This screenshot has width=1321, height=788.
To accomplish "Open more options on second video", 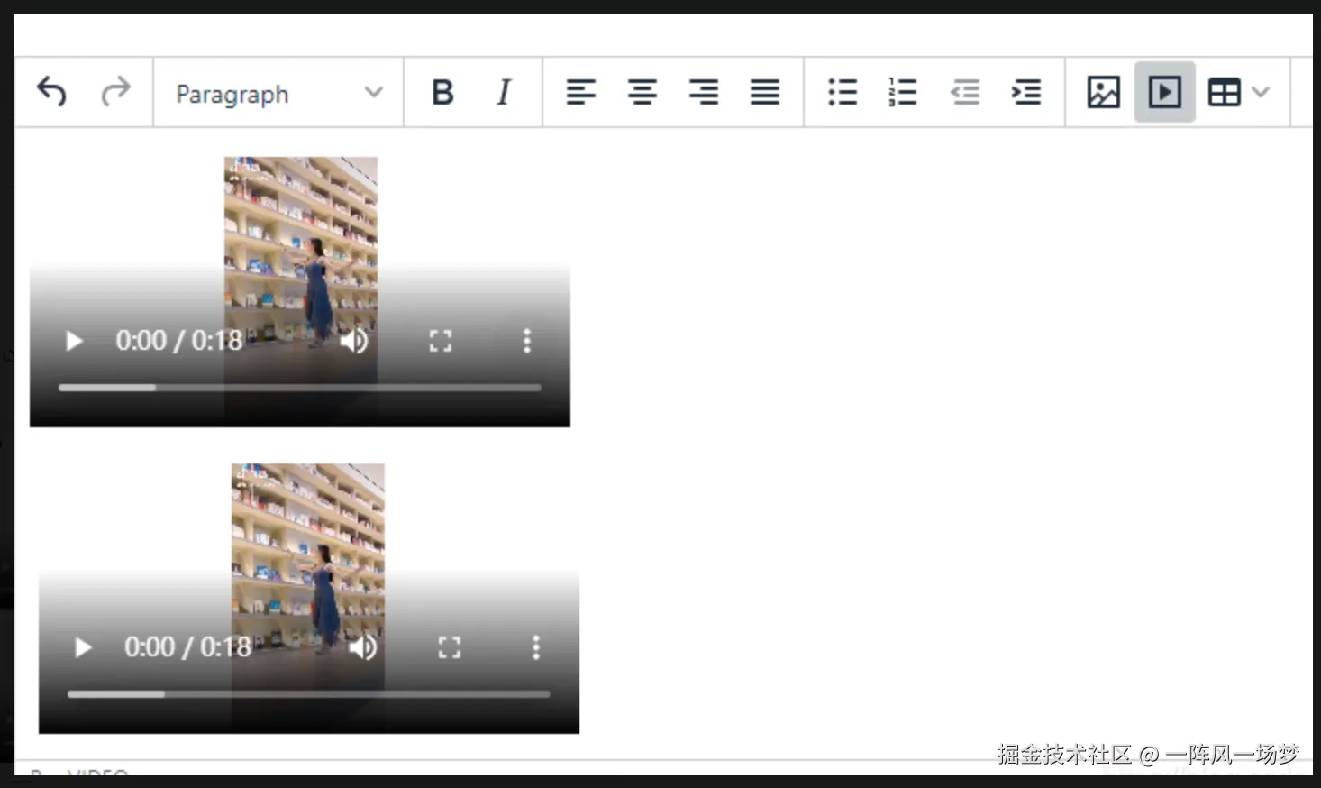I will (x=536, y=647).
